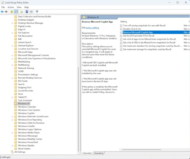
Task: Click policy icon beside Set the DLP provider ID
Action: click(x=121, y=36)
